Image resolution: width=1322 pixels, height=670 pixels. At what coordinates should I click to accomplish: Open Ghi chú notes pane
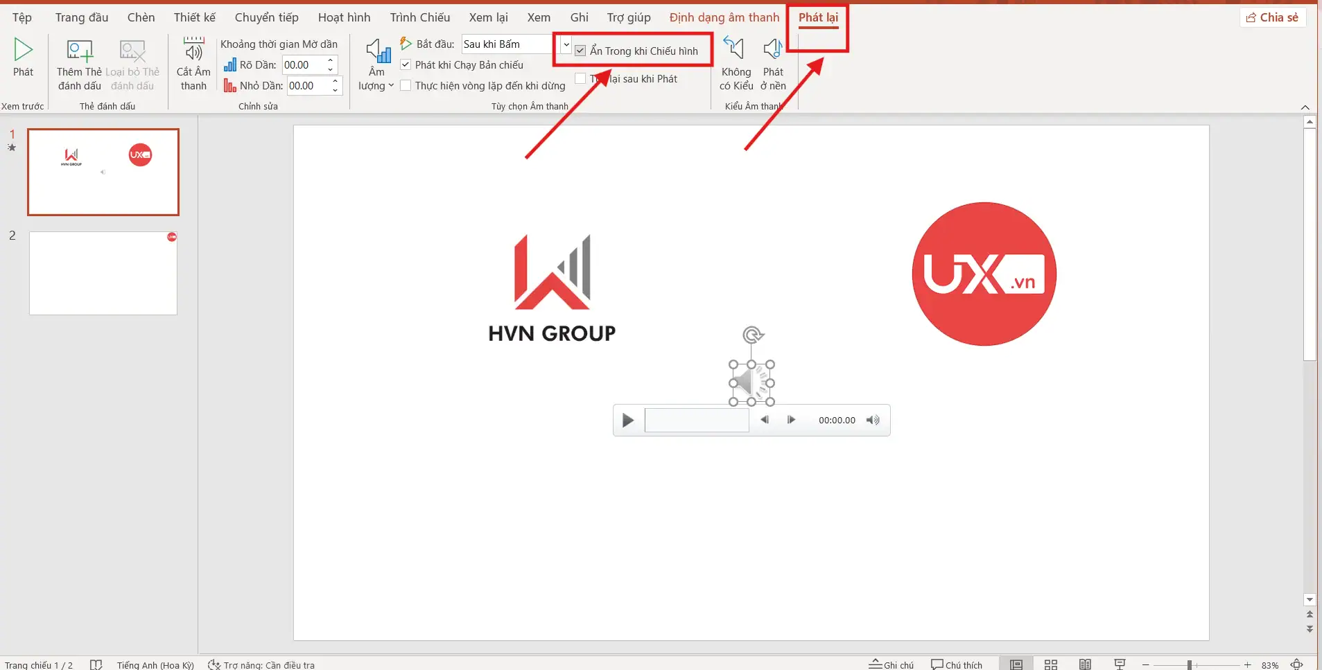click(892, 664)
